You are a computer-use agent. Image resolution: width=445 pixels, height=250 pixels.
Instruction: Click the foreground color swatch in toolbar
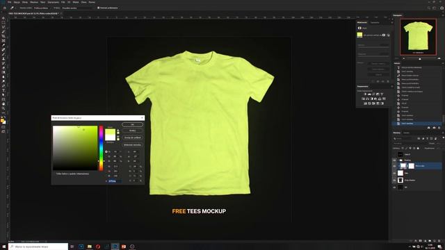[x=3, y=121]
